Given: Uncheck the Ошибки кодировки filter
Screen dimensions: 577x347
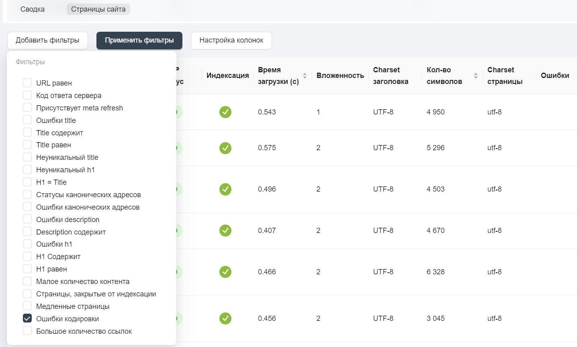Looking at the screenshot, I should tap(27, 318).
